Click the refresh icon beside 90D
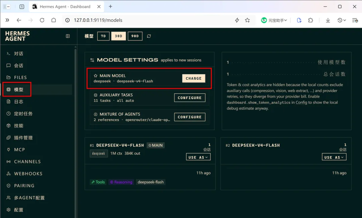The width and height of the screenshot is (362, 218). tap(149, 36)
